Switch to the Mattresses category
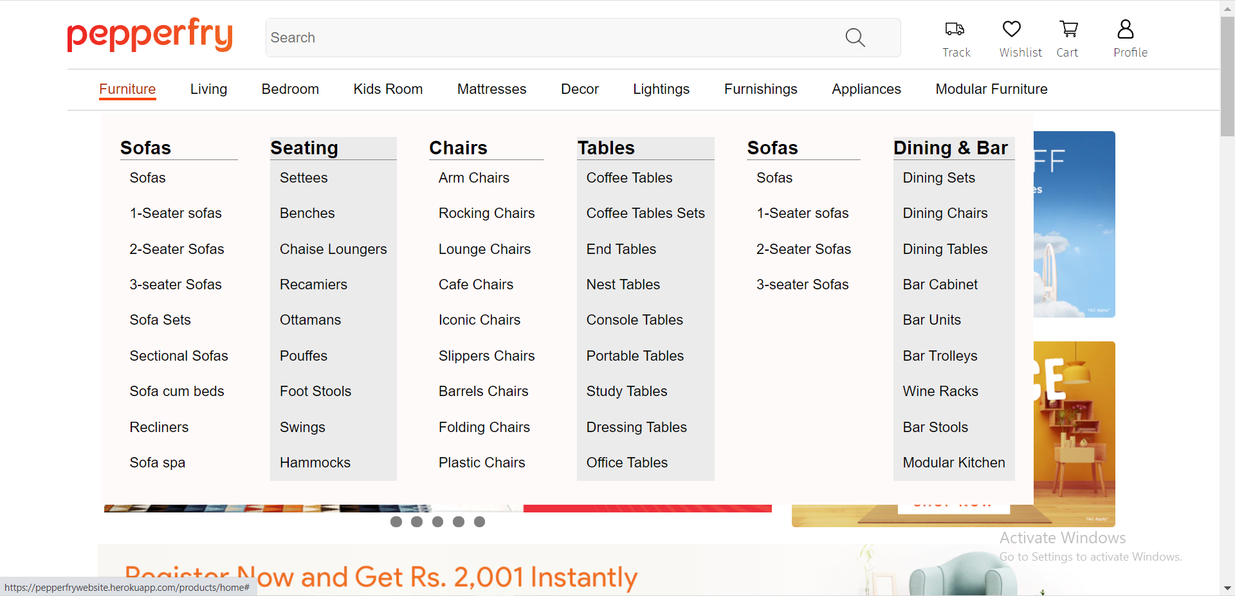Image resolution: width=1235 pixels, height=596 pixels. click(x=491, y=89)
